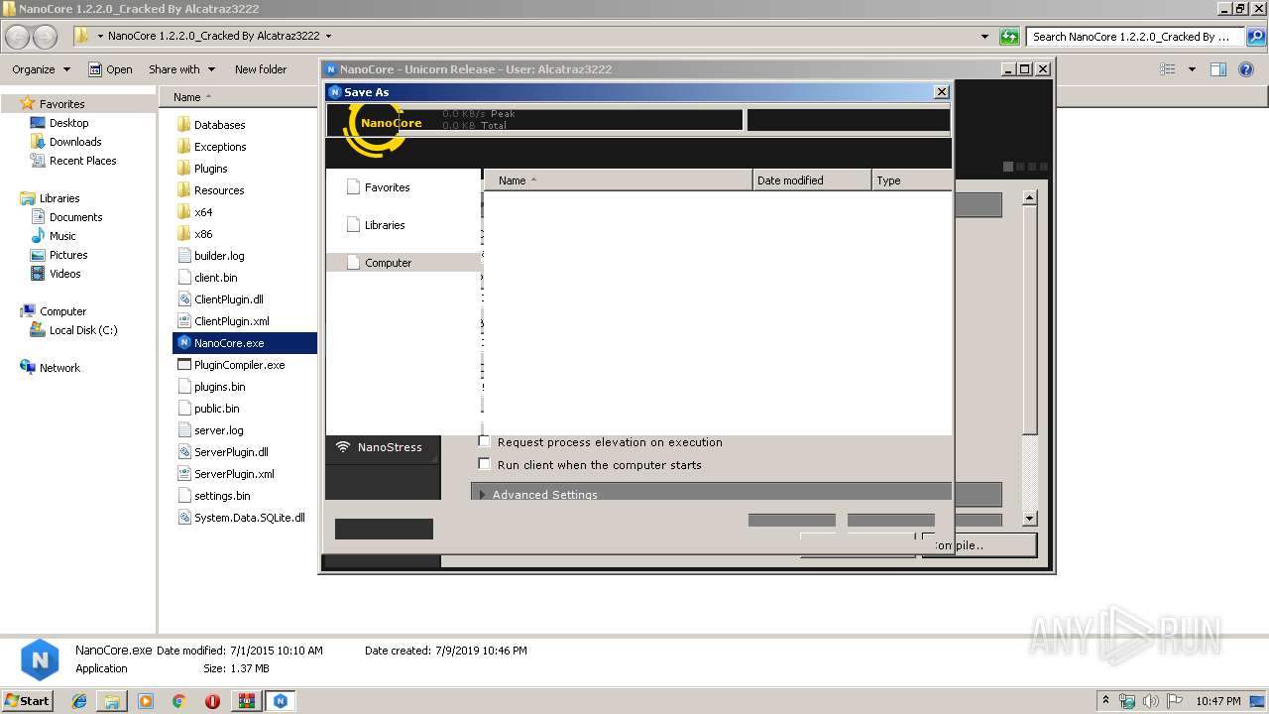Click the Explorer refresh button

[x=1009, y=37]
